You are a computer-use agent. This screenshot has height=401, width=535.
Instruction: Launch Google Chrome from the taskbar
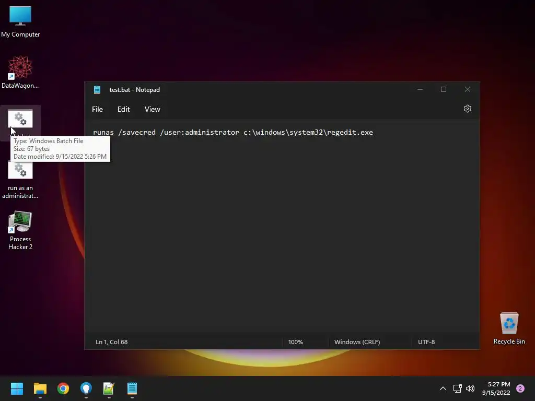(63, 388)
